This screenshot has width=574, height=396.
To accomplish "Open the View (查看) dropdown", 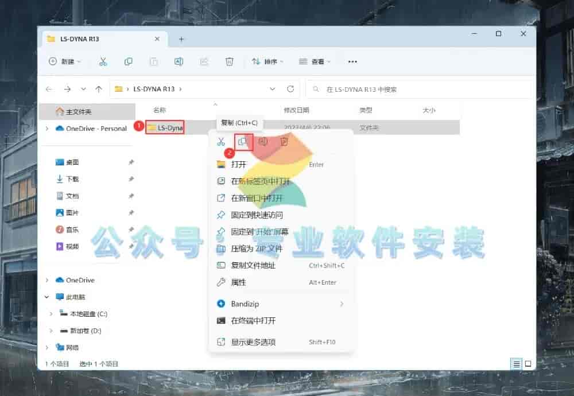I will [x=315, y=61].
